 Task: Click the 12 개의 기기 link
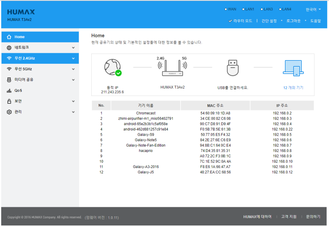point(293,88)
